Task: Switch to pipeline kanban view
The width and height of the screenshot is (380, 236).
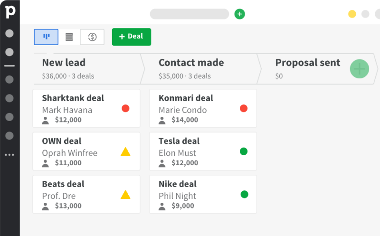Action: coord(46,37)
